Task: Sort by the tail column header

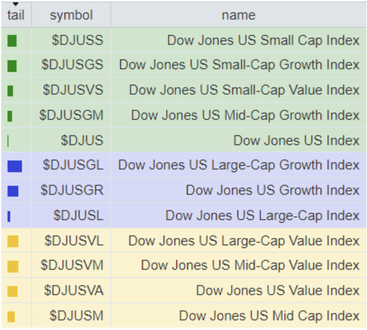Action: click(x=16, y=15)
